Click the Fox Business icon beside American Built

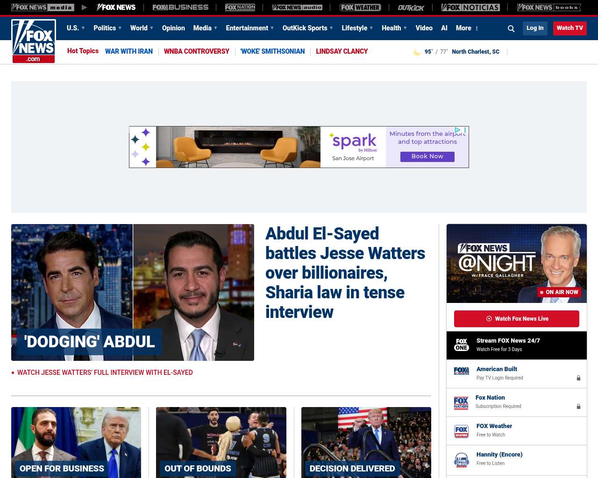pos(462,371)
